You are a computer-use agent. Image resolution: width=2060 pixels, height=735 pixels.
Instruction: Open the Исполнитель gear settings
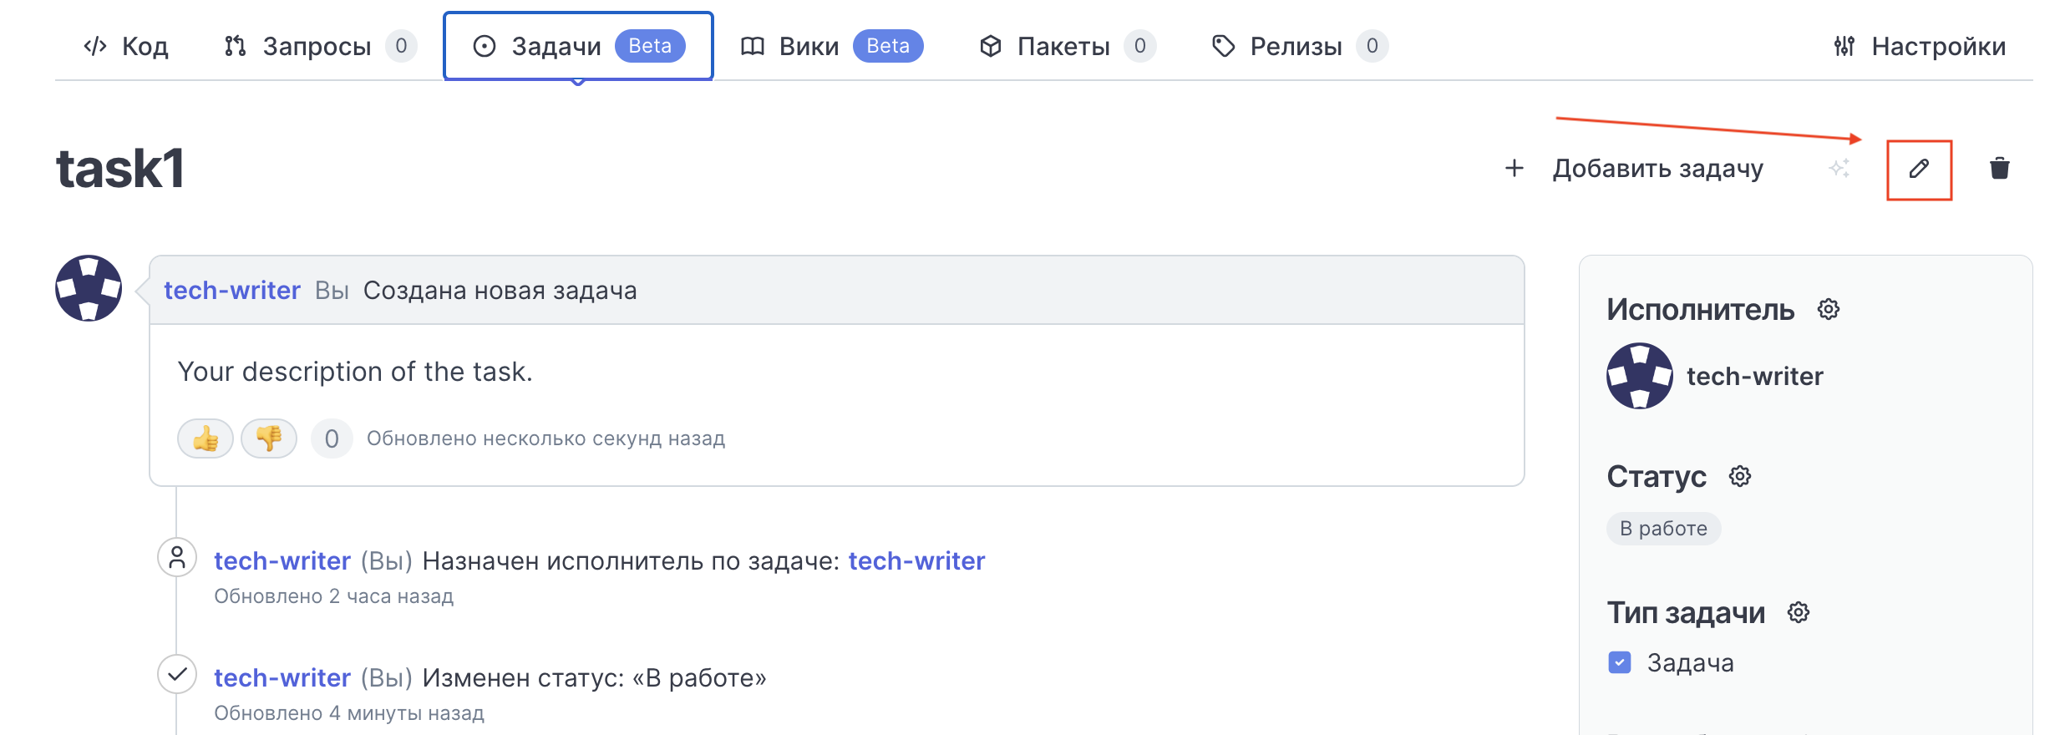(x=1829, y=310)
